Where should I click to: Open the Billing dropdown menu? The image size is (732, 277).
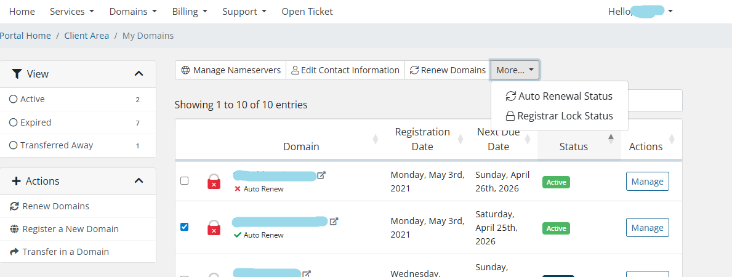point(189,12)
